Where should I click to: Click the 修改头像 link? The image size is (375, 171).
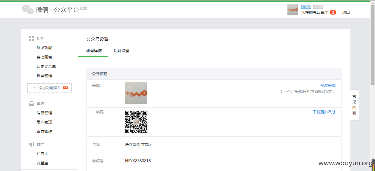(328, 85)
